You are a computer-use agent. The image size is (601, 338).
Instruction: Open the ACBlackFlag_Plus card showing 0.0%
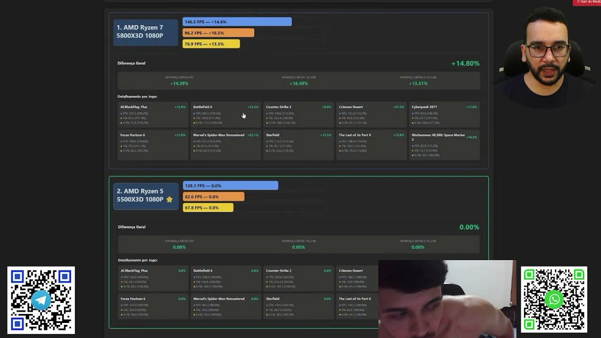153,278
